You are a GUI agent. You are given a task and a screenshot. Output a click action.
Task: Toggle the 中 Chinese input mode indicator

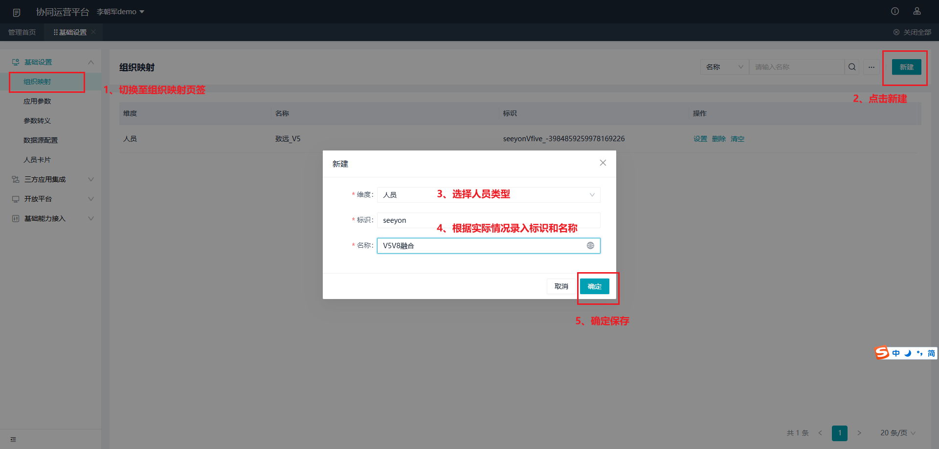(x=896, y=353)
